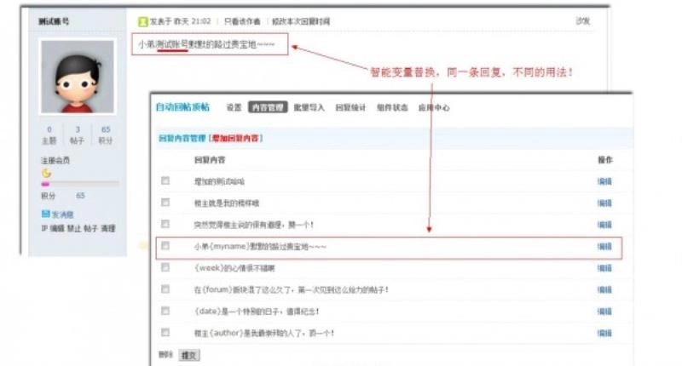Edit the {week} reply entry
682x366 pixels.
click(x=604, y=268)
